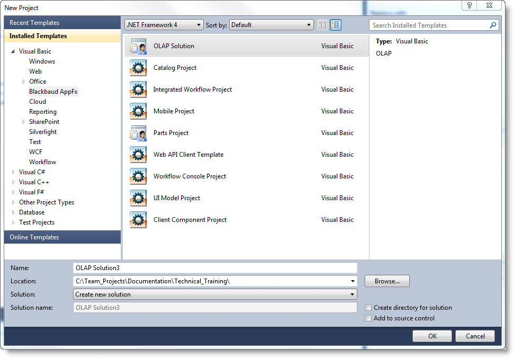
Task: Switch to small icons view
Action: [x=322, y=25]
